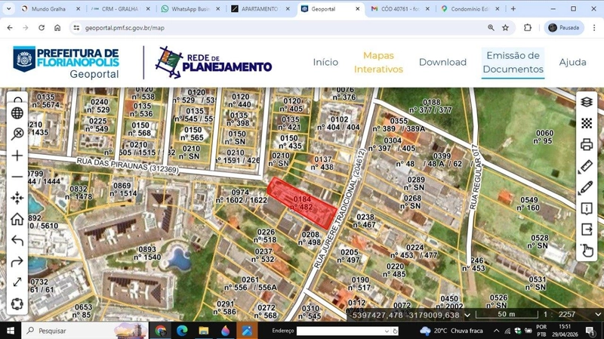Viewport: 604px width, 339px height.
Task: Open Microsoft Edge from taskbar
Action: coord(182,331)
